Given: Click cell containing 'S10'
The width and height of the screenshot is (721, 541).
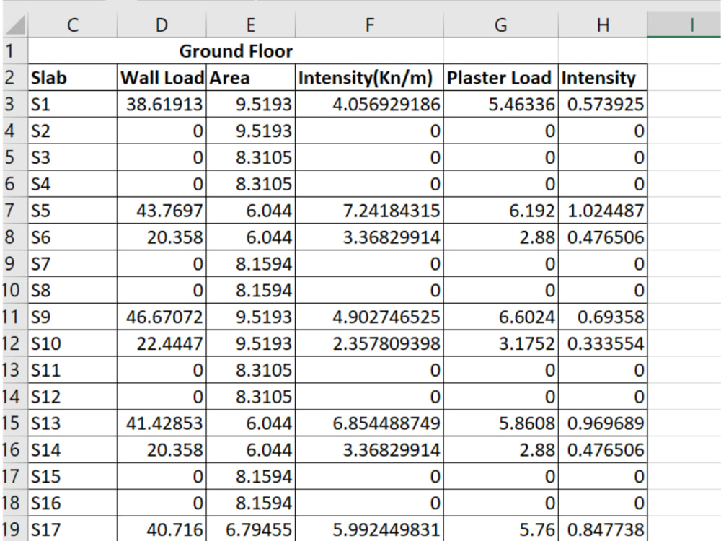Looking at the screenshot, I should point(73,343).
